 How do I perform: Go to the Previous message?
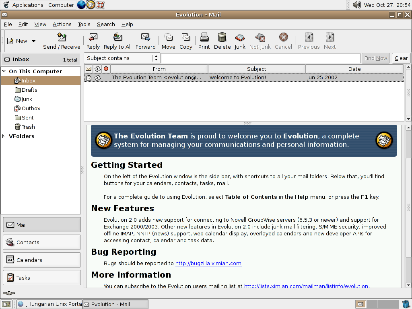click(x=309, y=41)
